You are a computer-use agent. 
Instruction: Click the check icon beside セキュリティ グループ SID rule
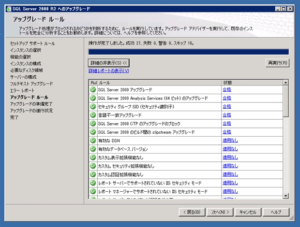(93, 107)
